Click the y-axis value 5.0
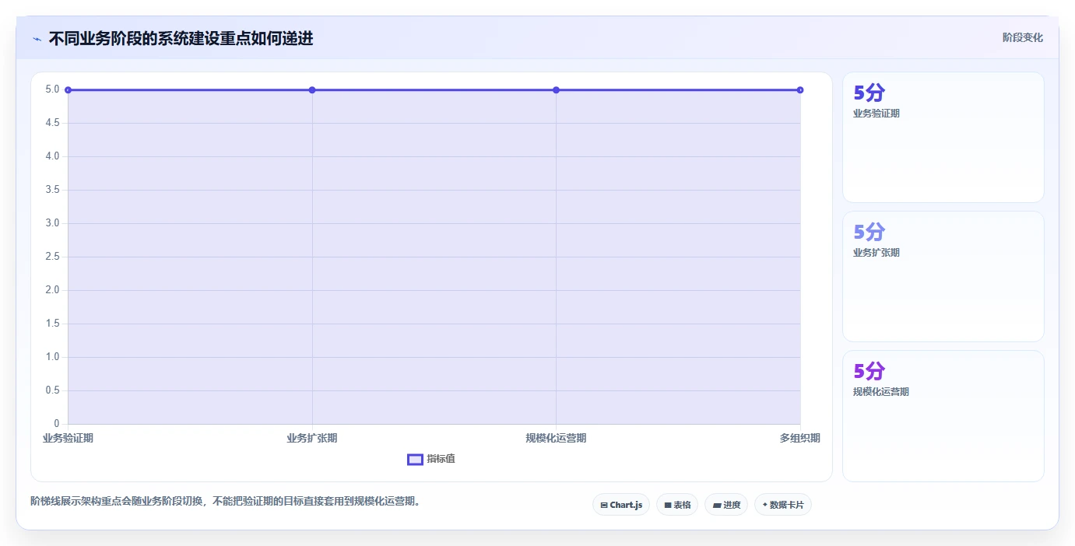 (x=52, y=89)
